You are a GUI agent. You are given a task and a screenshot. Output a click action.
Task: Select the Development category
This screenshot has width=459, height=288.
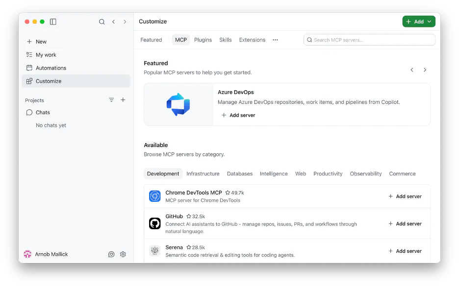click(163, 174)
